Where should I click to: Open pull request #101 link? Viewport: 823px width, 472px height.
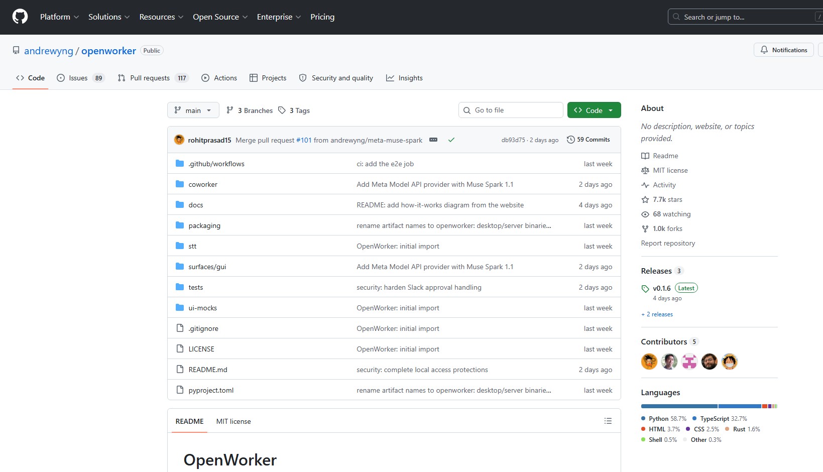click(304, 140)
